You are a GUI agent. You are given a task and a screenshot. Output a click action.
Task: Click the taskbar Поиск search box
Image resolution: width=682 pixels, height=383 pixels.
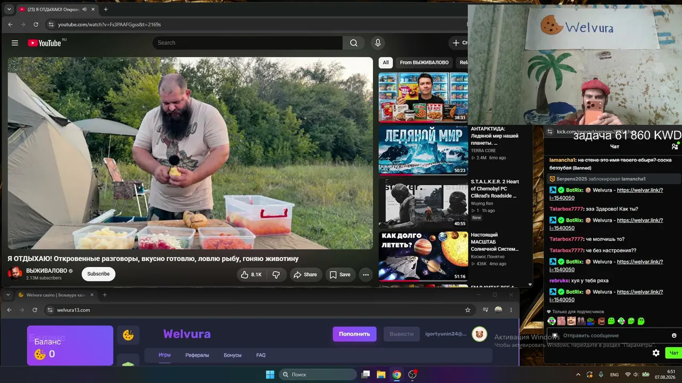point(318,374)
